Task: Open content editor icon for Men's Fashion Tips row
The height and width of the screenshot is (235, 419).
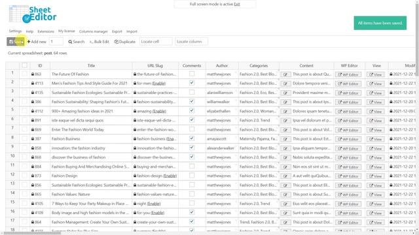Action: 285,84
